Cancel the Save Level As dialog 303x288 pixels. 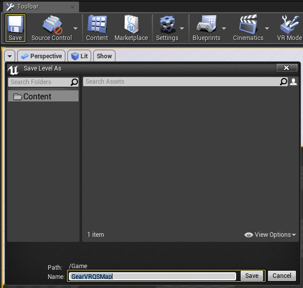point(282,276)
